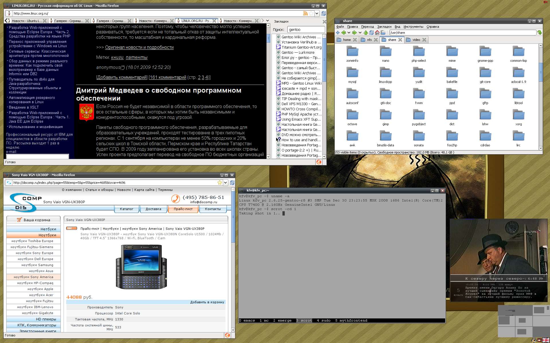Select the LINUX.ORG.RU tab in Firefox
The image size is (550, 343).
click(196, 21)
